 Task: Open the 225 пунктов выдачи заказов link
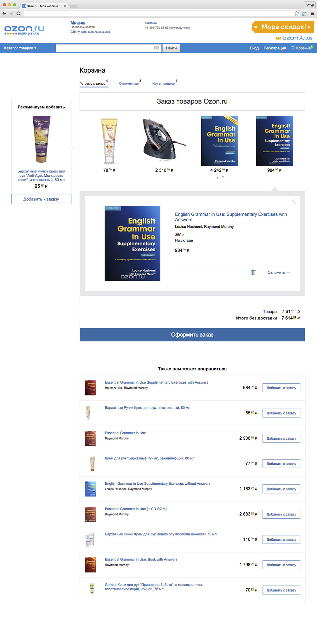90,32
